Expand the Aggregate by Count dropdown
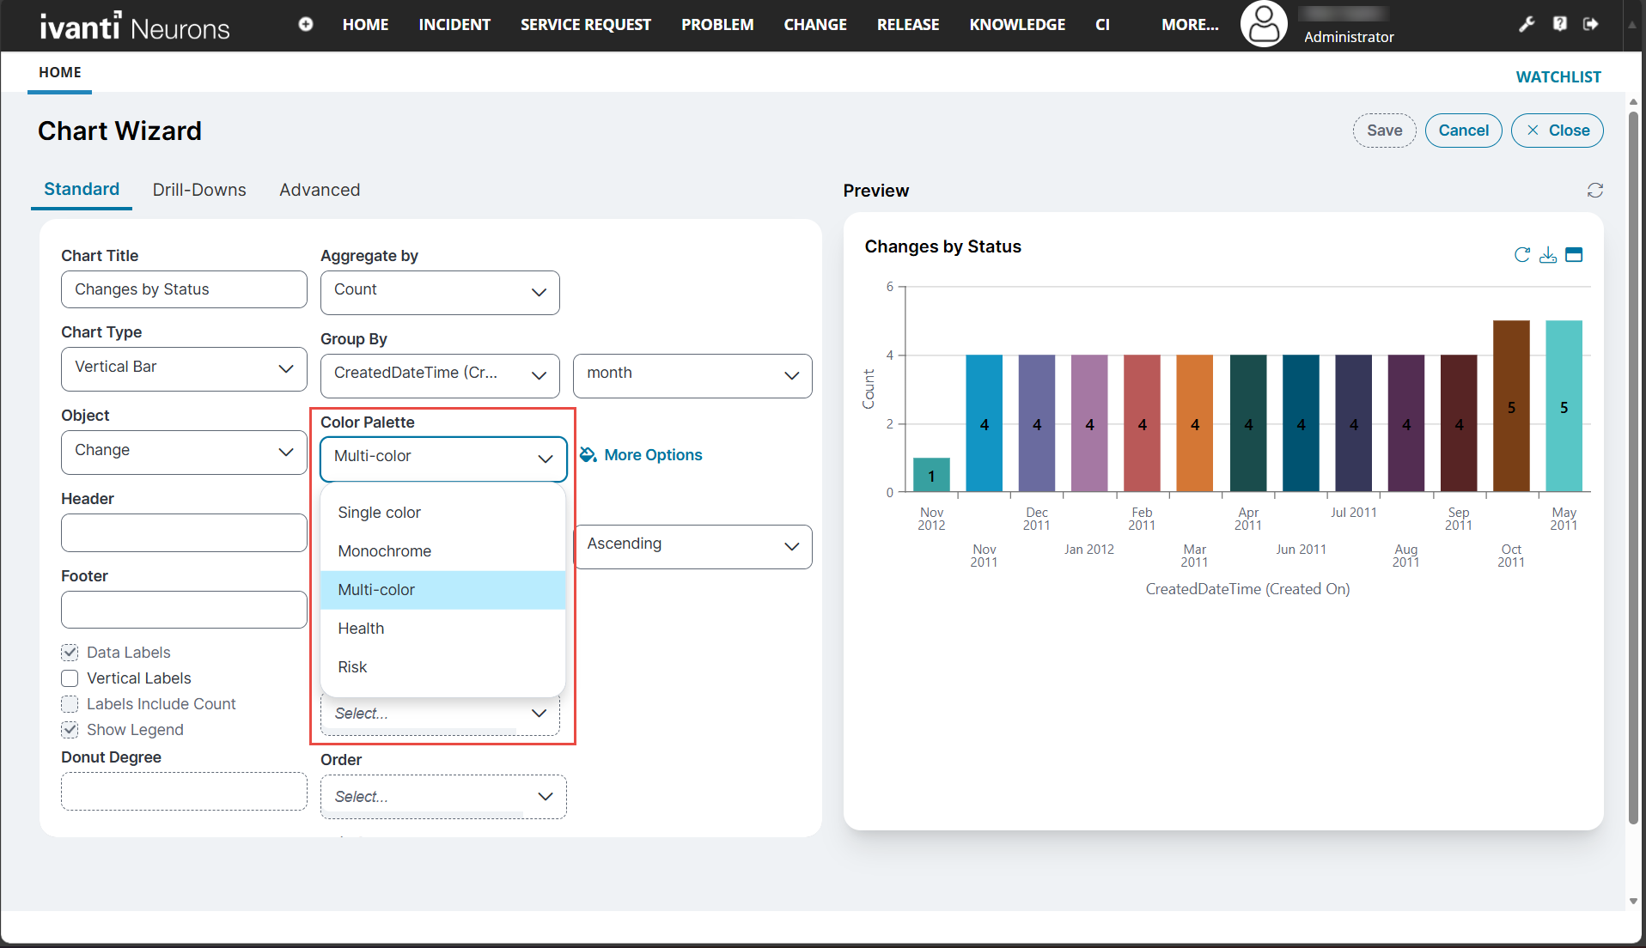This screenshot has width=1646, height=948. (x=440, y=292)
